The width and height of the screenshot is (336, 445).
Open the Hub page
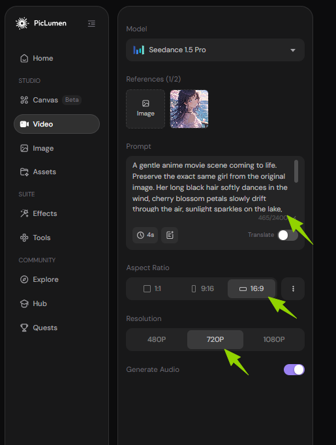pos(57,303)
